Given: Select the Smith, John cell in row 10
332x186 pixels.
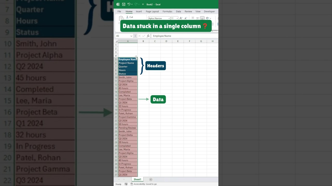Looking at the screenshot, I should point(128,78).
